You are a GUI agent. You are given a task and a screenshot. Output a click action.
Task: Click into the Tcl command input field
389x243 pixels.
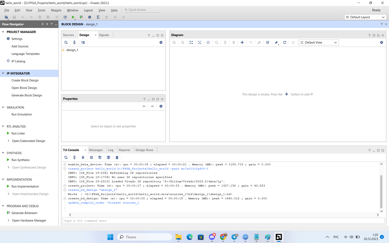pyautogui.click(x=223, y=221)
